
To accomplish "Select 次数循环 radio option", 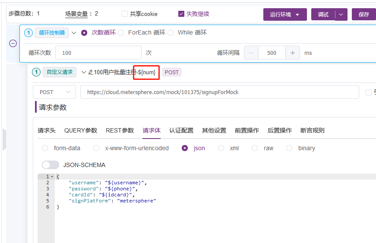I will (84, 33).
